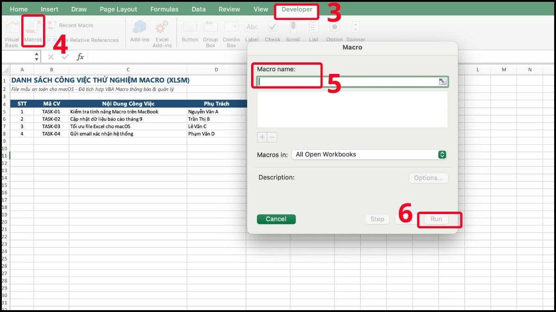Click the Run button
This screenshot has height=312, width=556.
(436, 219)
